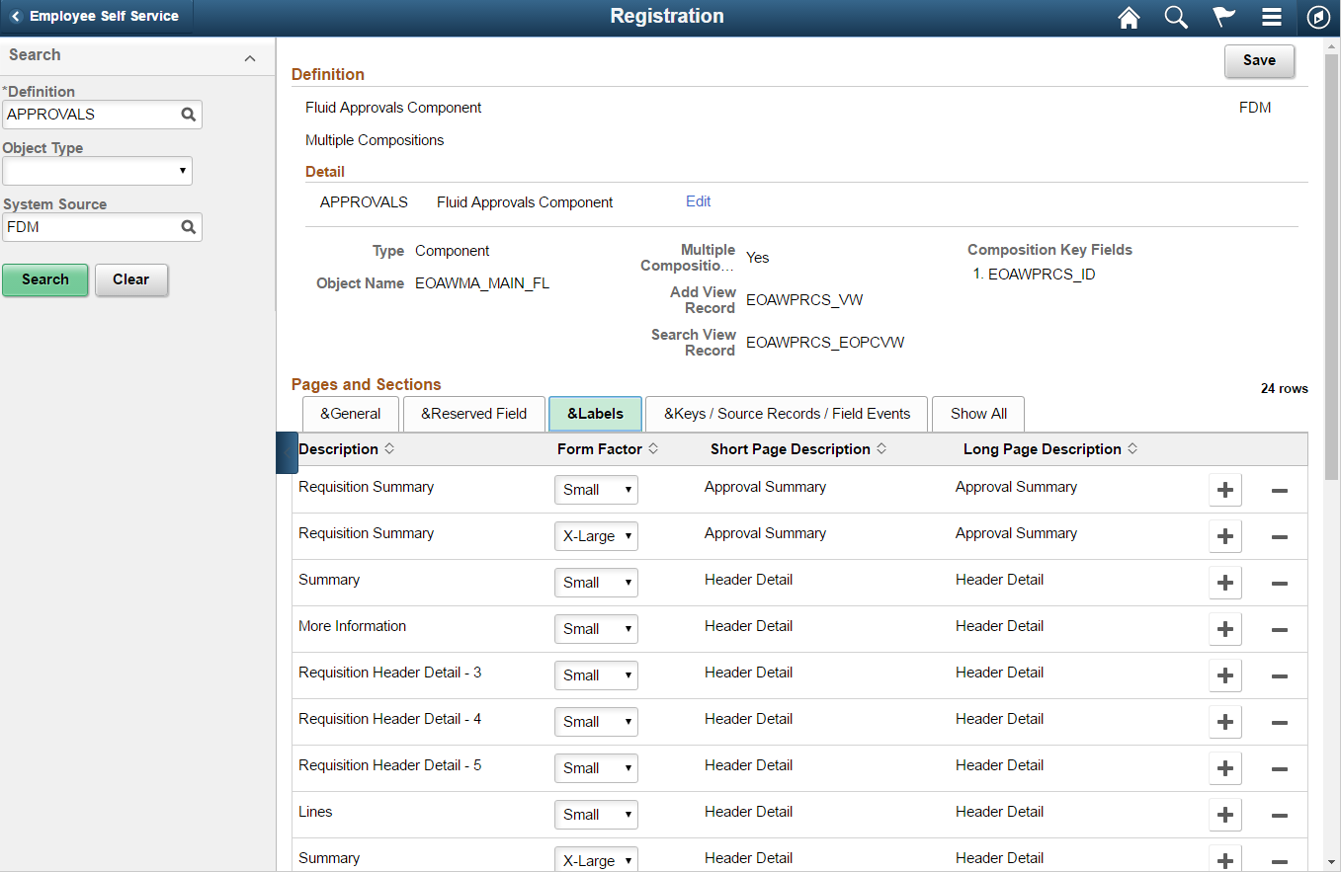This screenshot has height=872, width=1341.
Task: Select the Show All tab
Action: pos(977,414)
